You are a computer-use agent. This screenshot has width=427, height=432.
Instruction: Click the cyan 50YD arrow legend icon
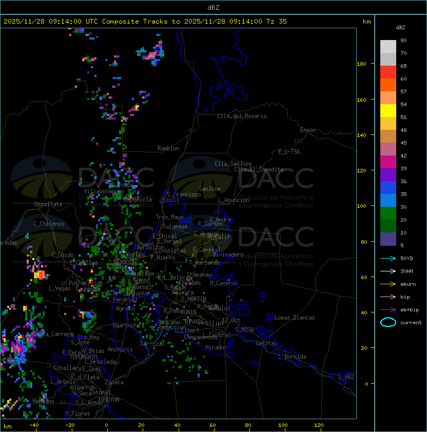388,258
